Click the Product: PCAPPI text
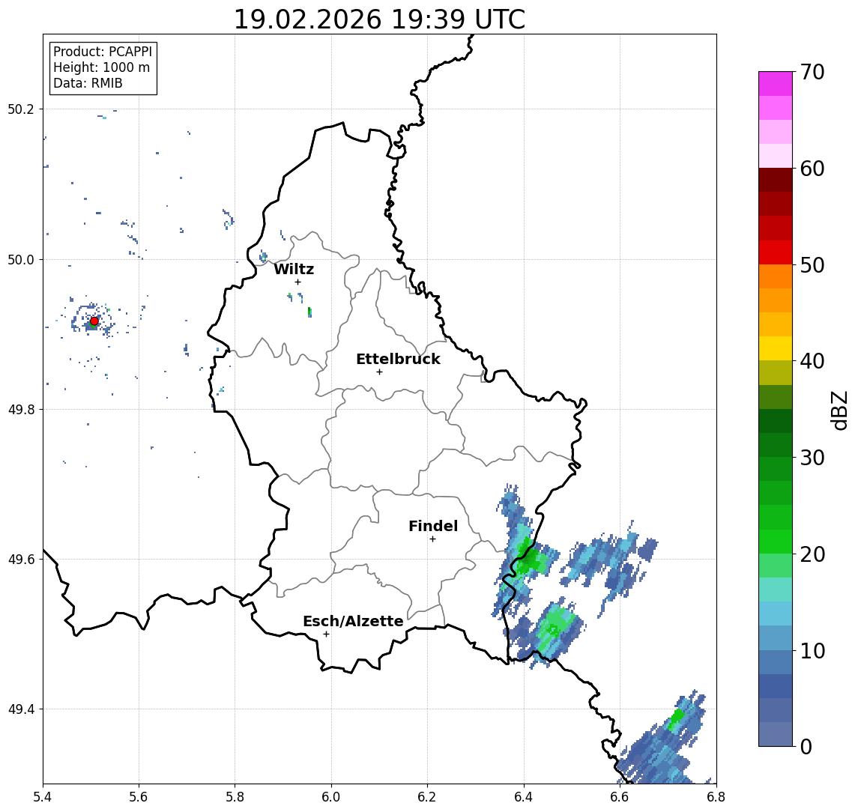The width and height of the screenshot is (858, 812). (103, 52)
